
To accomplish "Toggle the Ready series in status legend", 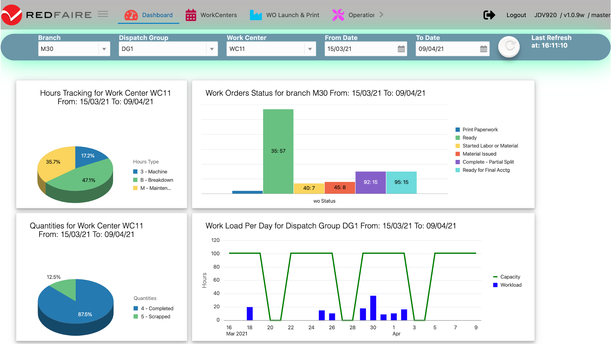I will click(x=470, y=138).
